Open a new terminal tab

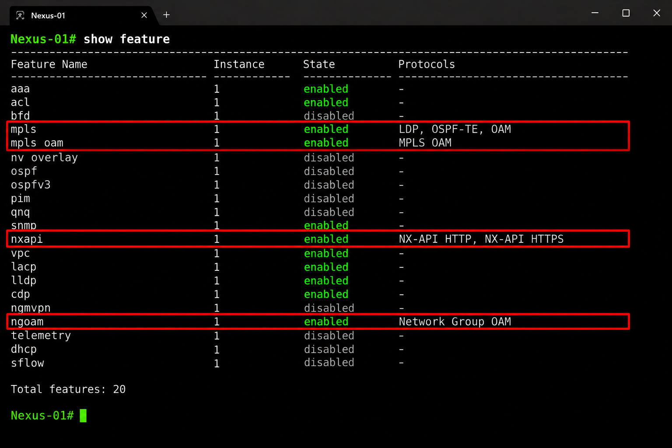(166, 15)
